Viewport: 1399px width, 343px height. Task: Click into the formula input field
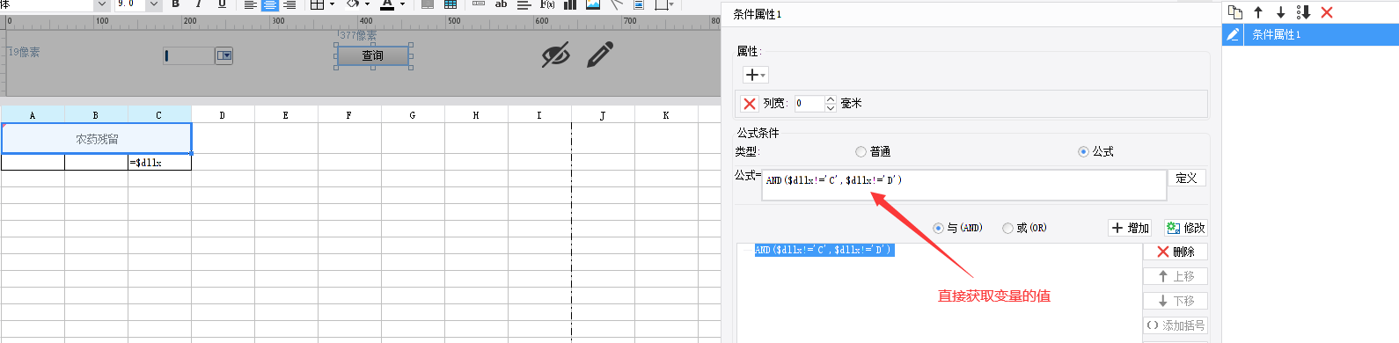click(963, 186)
